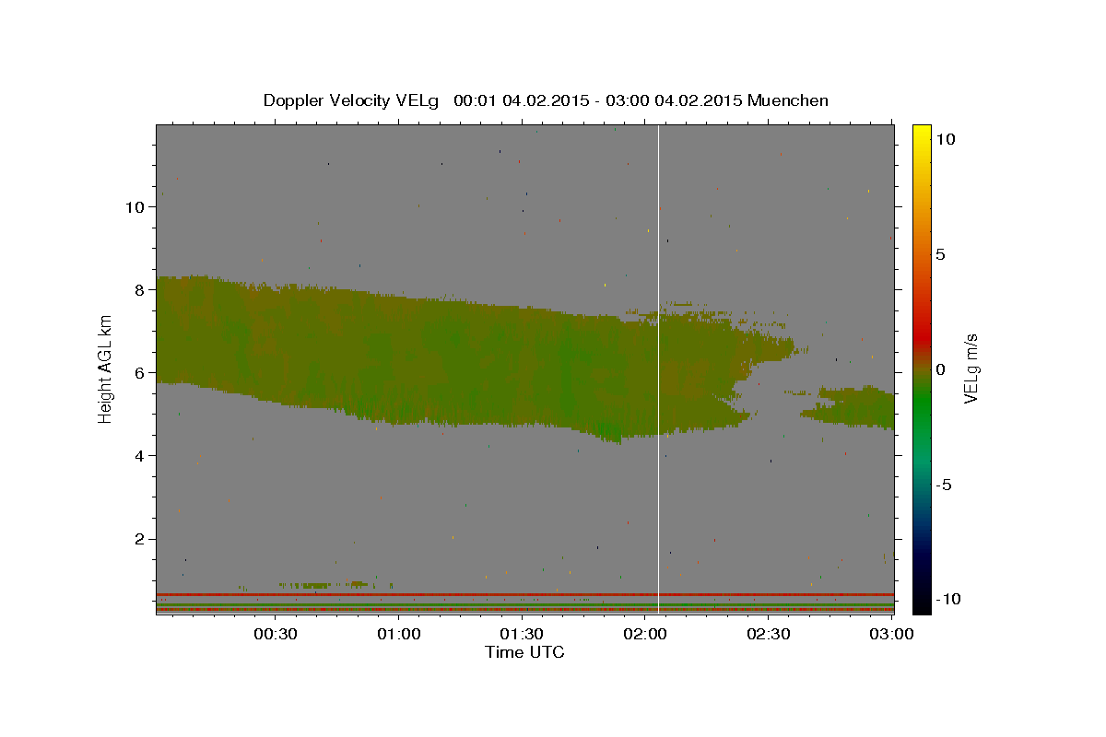This screenshot has width=1106, height=737.
Task: Click the colorbar value -5
Action: tap(943, 485)
